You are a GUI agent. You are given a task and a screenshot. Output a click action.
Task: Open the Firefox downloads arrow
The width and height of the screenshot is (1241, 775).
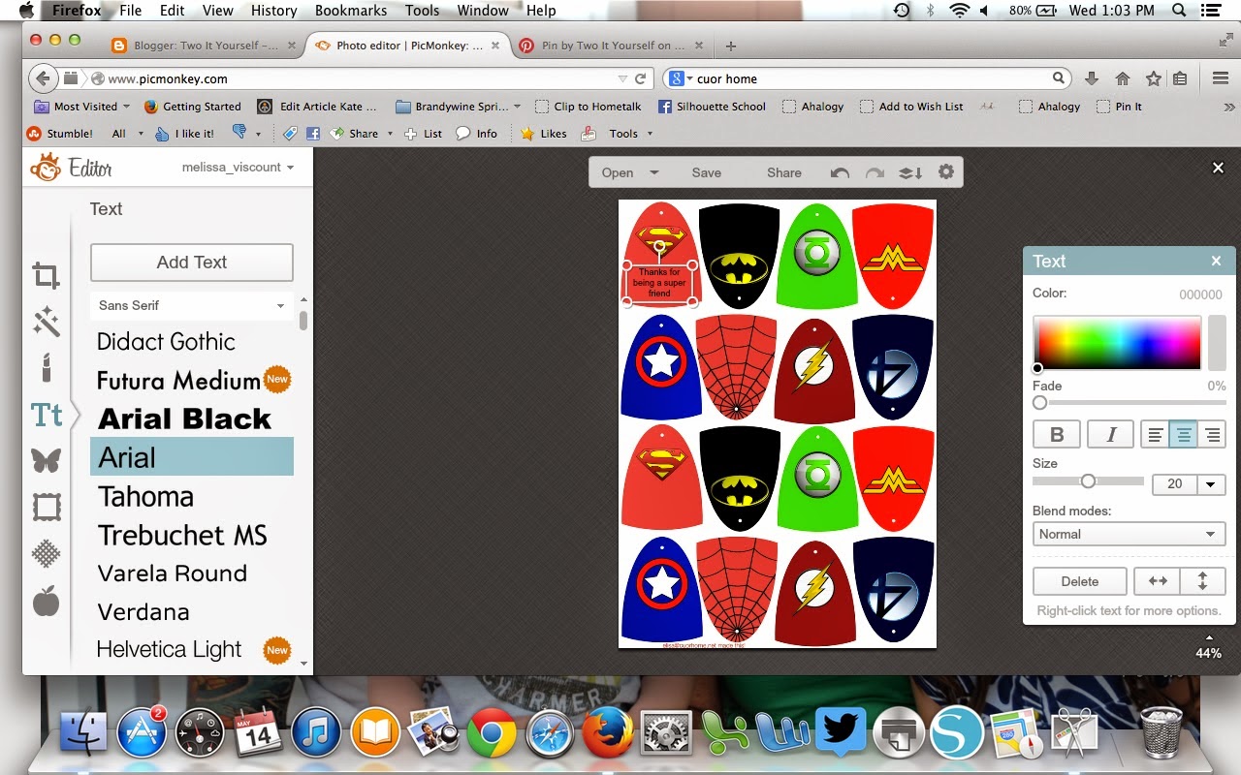1092,78
